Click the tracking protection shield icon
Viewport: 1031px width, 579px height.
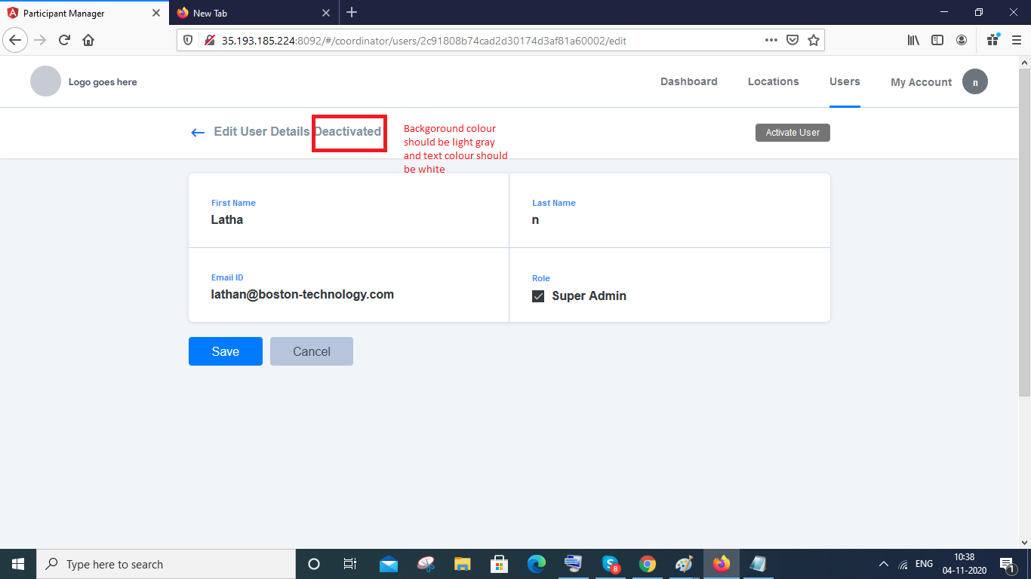(188, 40)
